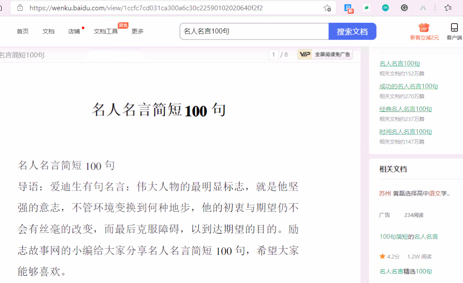The height and width of the screenshot is (283, 463).
Task: Click the 相关文档约152万篇 text
Action: 402,73
